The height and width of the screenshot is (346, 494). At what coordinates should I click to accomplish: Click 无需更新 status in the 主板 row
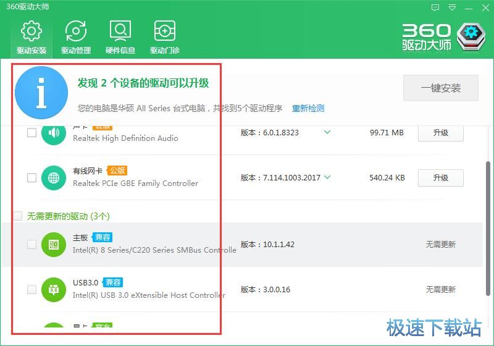[441, 244]
